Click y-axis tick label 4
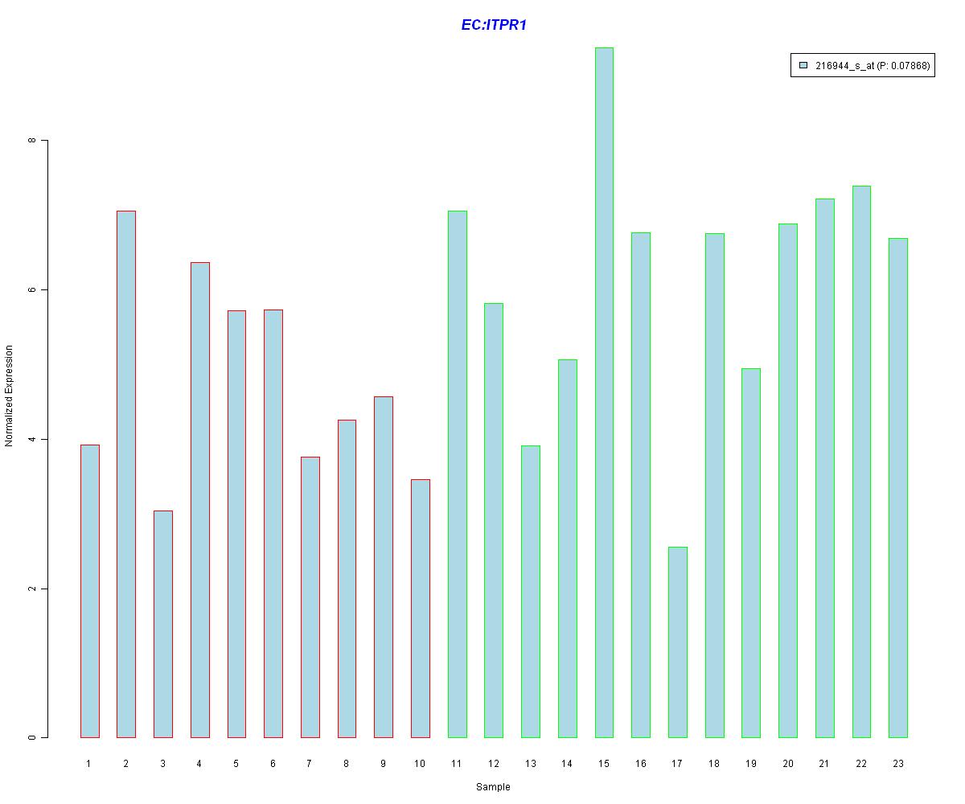The width and height of the screenshot is (965, 804). tap(32, 439)
